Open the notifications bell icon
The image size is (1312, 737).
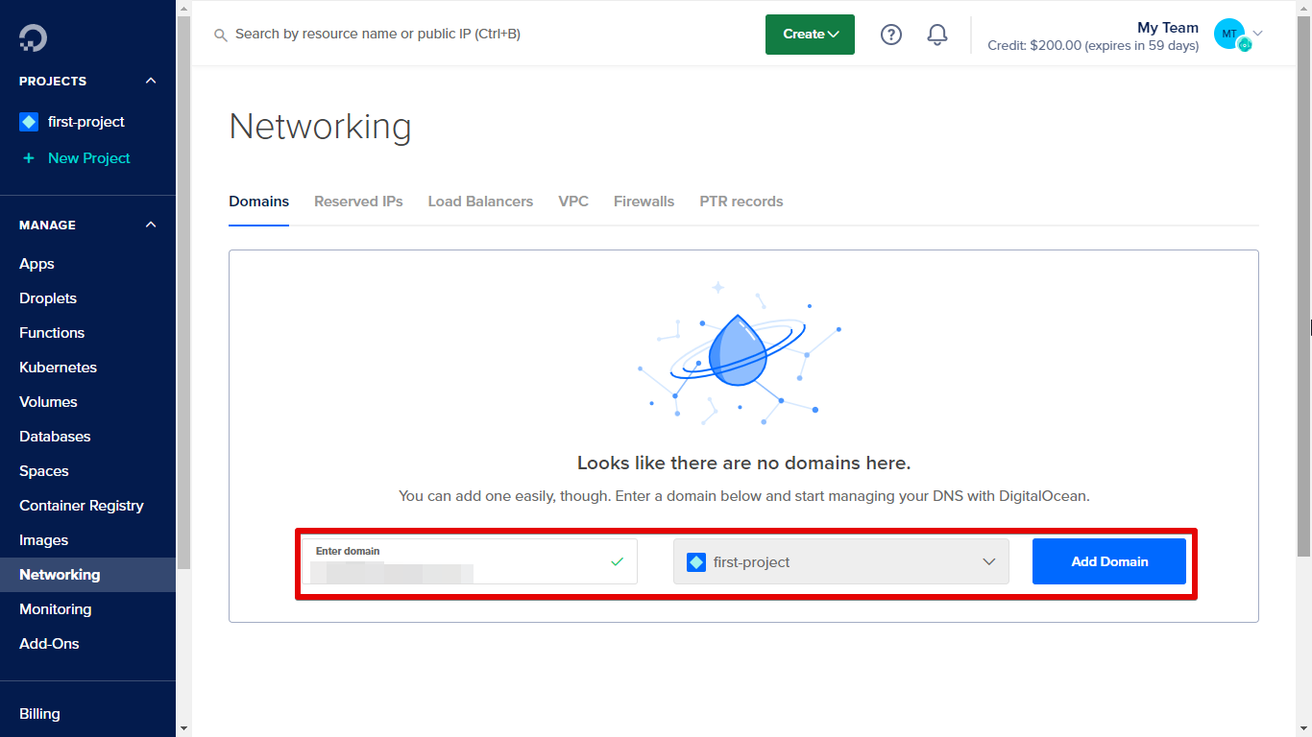click(x=937, y=35)
